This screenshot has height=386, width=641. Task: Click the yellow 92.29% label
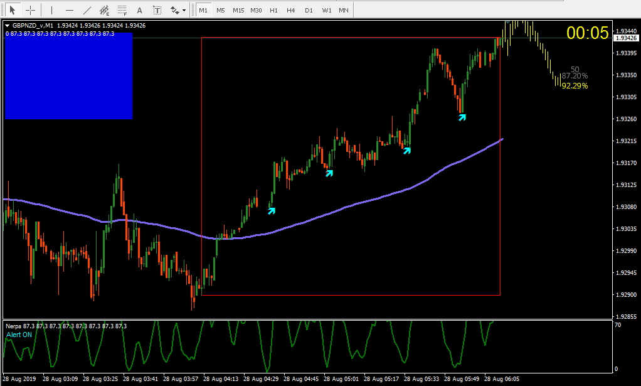[575, 86]
